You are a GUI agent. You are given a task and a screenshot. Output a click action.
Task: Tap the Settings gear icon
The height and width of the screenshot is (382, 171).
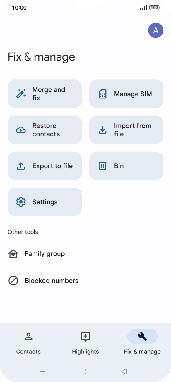pyautogui.click(x=21, y=202)
